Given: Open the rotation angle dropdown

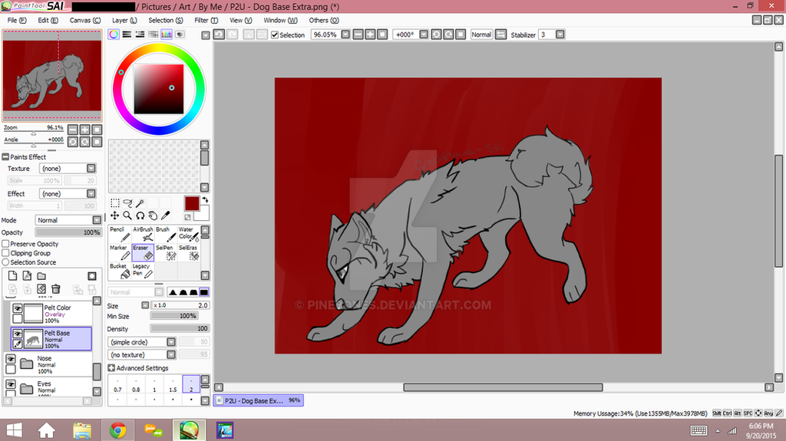Looking at the screenshot, I should pyautogui.click(x=424, y=34).
